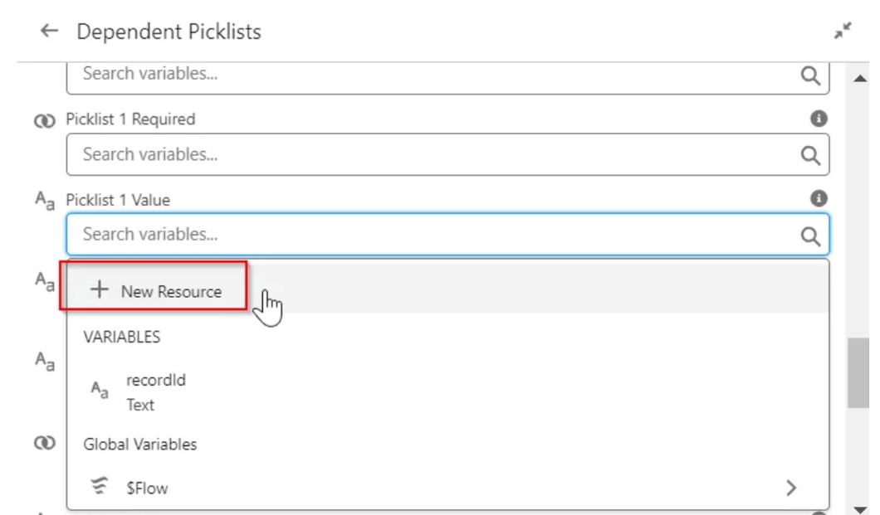The image size is (880, 515).
Task: Open the Picklist 1 Value search combobox
Action: 432,235
